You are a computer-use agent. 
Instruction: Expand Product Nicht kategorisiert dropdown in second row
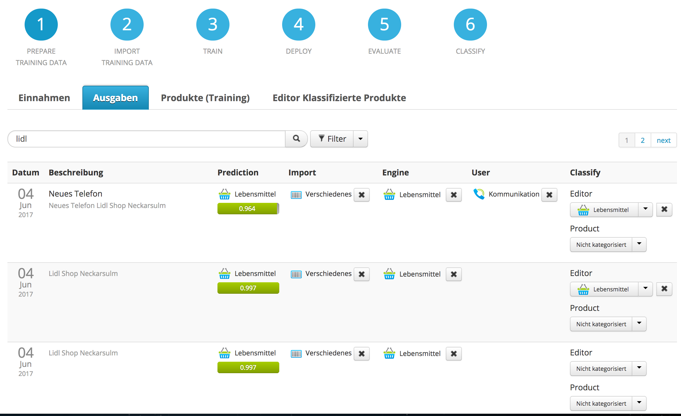[x=639, y=324]
